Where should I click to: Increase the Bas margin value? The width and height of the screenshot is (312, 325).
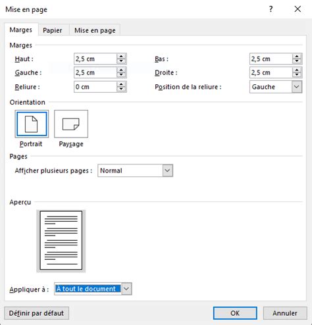point(297,57)
